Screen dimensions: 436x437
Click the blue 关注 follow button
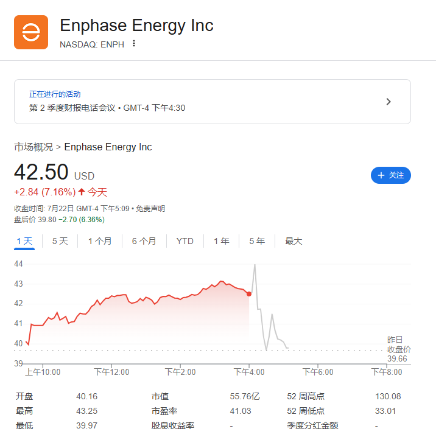[390, 175]
